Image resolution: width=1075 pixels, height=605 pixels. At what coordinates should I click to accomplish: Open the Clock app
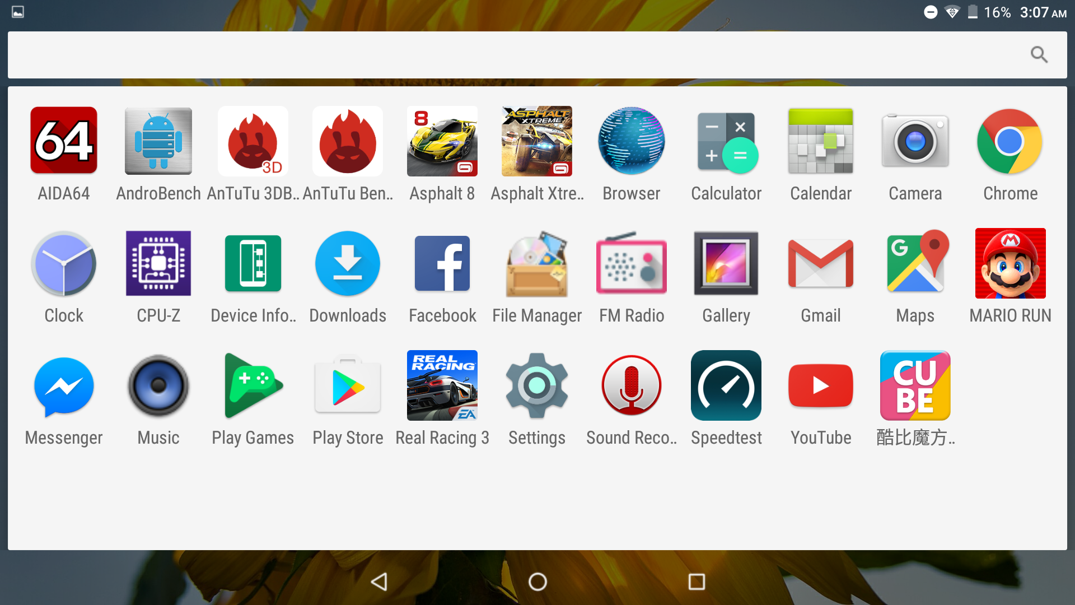[x=64, y=263]
